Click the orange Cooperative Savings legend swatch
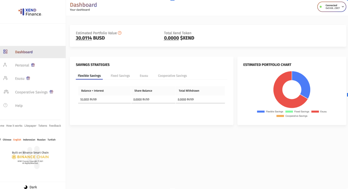This screenshot has height=189, width=348. coord(280,116)
